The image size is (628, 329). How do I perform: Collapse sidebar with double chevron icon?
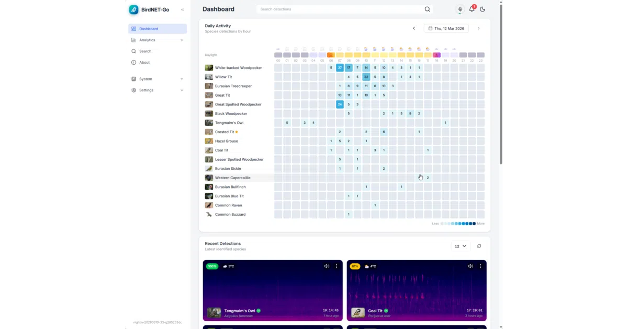183,9
